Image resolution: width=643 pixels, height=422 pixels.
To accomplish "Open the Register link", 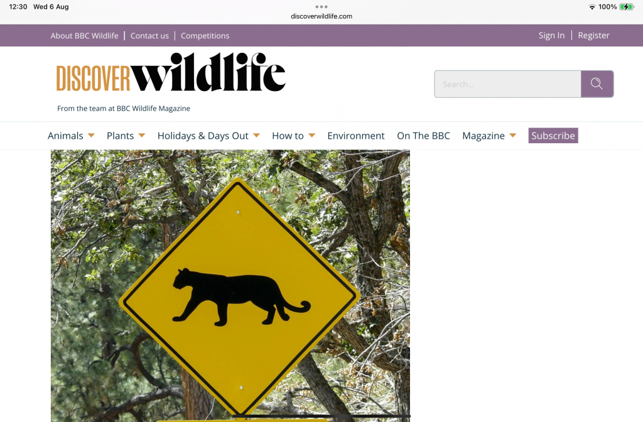I will coord(594,35).
